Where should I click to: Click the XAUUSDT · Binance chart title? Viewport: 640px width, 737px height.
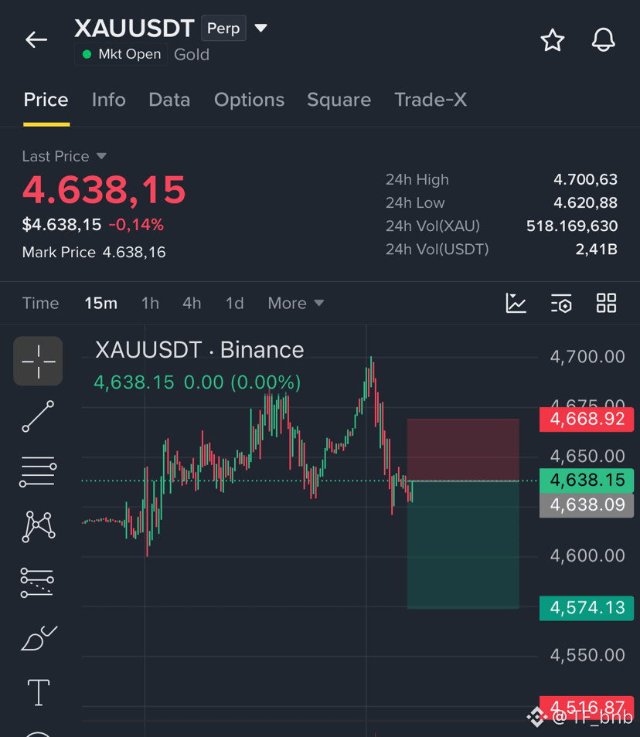[199, 350]
